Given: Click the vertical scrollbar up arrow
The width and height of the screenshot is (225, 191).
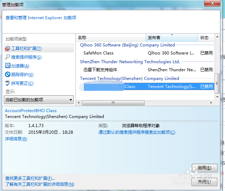Looking at the screenshot, I should pos(217,37).
